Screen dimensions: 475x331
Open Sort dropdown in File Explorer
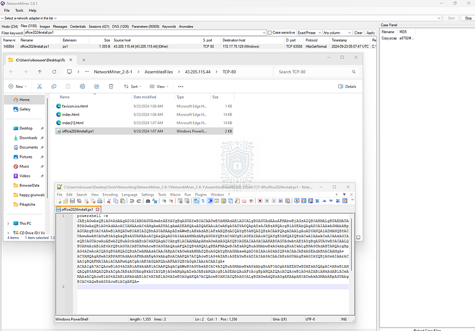point(132,87)
